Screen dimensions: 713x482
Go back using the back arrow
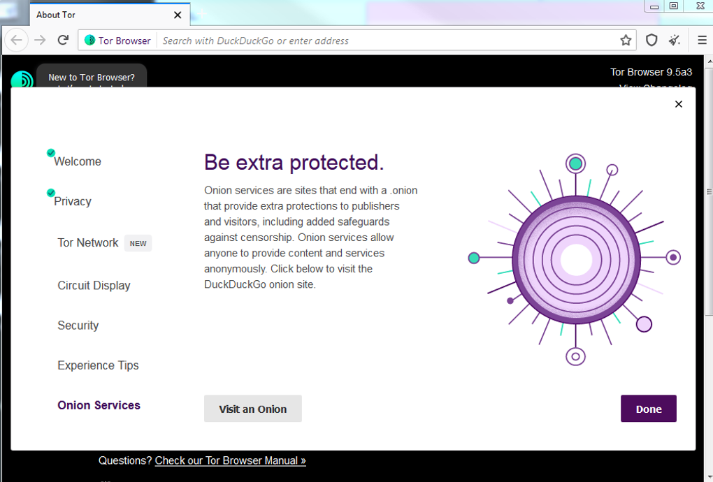click(16, 41)
